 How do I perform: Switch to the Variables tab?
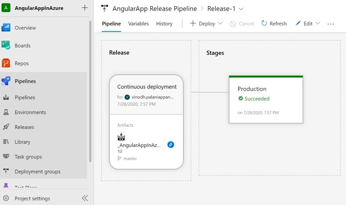pos(139,24)
